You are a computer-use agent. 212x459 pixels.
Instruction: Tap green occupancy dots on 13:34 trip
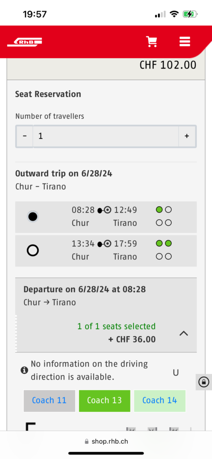click(164, 243)
